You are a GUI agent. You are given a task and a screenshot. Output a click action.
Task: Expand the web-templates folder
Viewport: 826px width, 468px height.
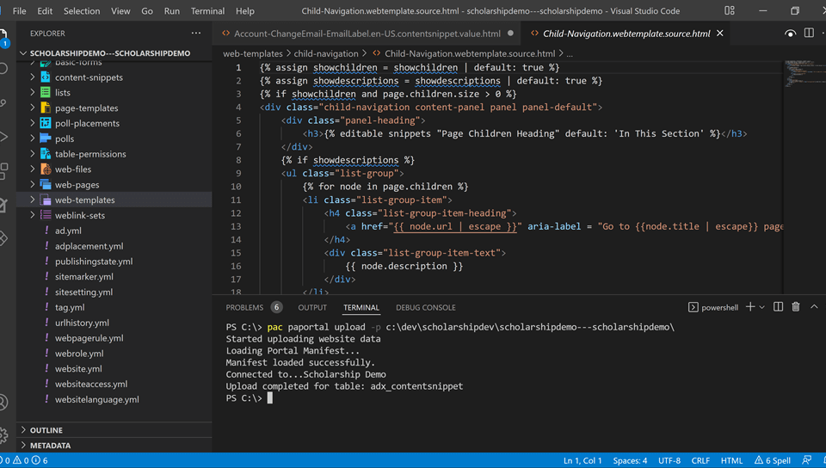tap(84, 200)
